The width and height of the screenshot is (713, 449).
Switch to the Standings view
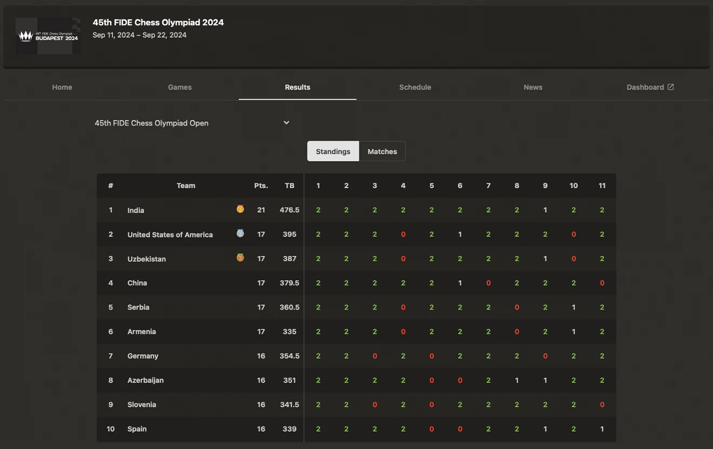click(333, 152)
